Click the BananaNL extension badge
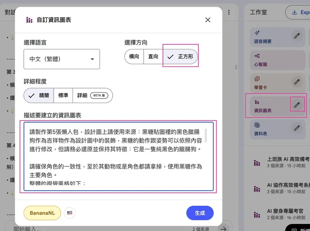The height and width of the screenshot is (231, 310). (x=42, y=213)
